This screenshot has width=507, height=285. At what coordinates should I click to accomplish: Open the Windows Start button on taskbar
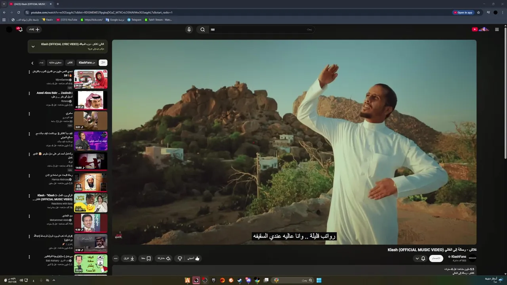(319, 280)
